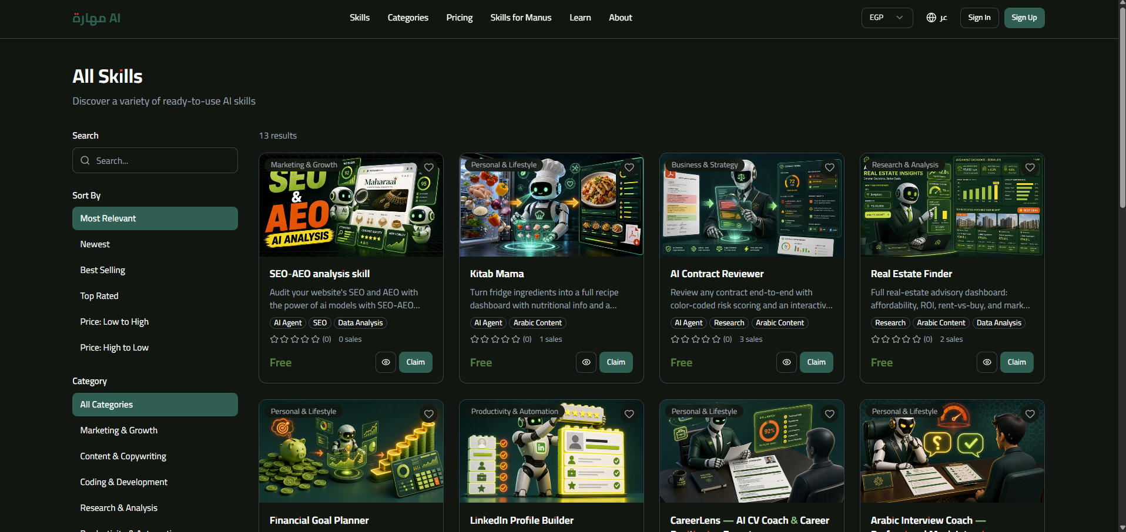Open the Categories nav item

tap(408, 18)
